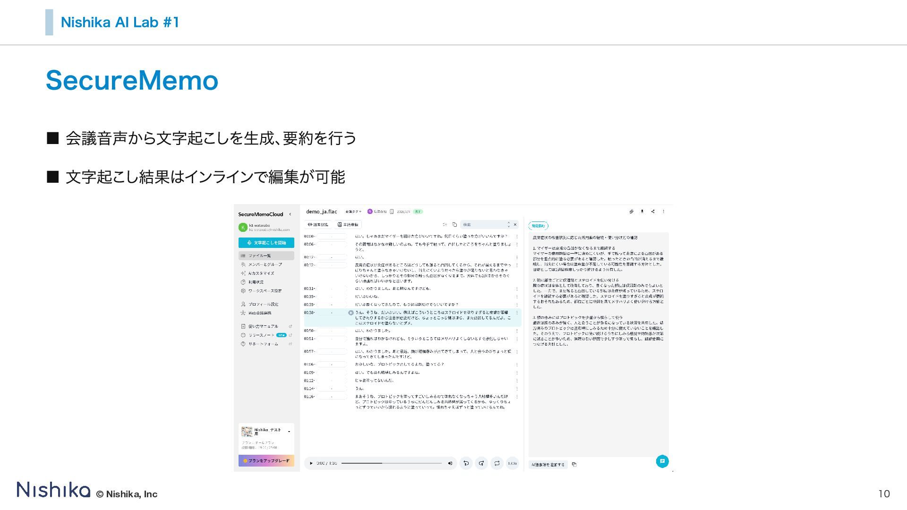Select speaker field for the 00:06 row
Image resolution: width=907 pixels, height=510 pixels.
pos(332,244)
